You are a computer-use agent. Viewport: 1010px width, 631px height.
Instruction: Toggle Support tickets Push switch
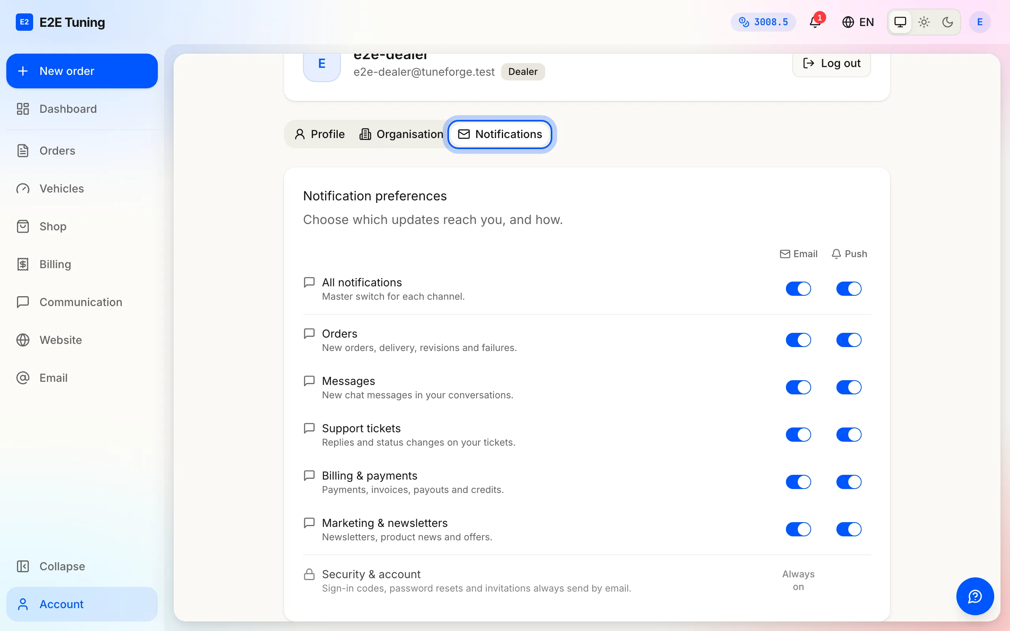coord(849,435)
